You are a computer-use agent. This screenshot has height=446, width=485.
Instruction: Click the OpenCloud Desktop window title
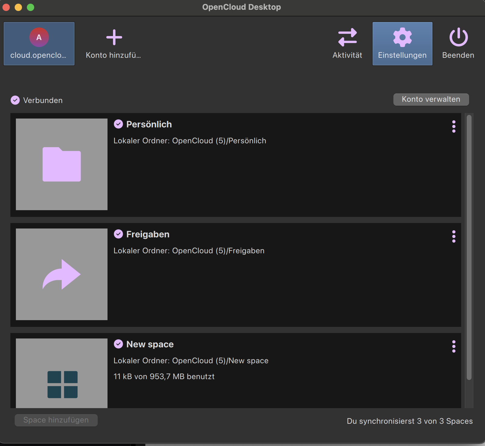(242, 7)
